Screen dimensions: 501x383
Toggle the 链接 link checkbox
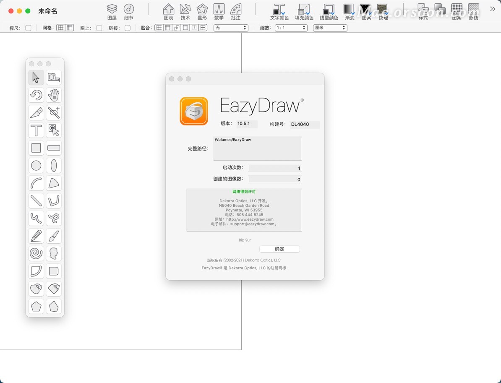click(x=128, y=28)
